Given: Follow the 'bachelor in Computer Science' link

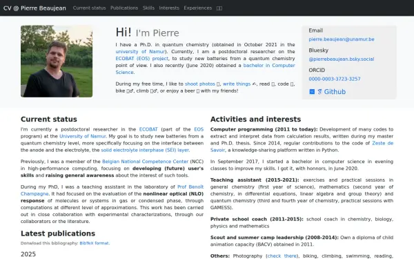Looking at the screenshot, I should point(205,68).
